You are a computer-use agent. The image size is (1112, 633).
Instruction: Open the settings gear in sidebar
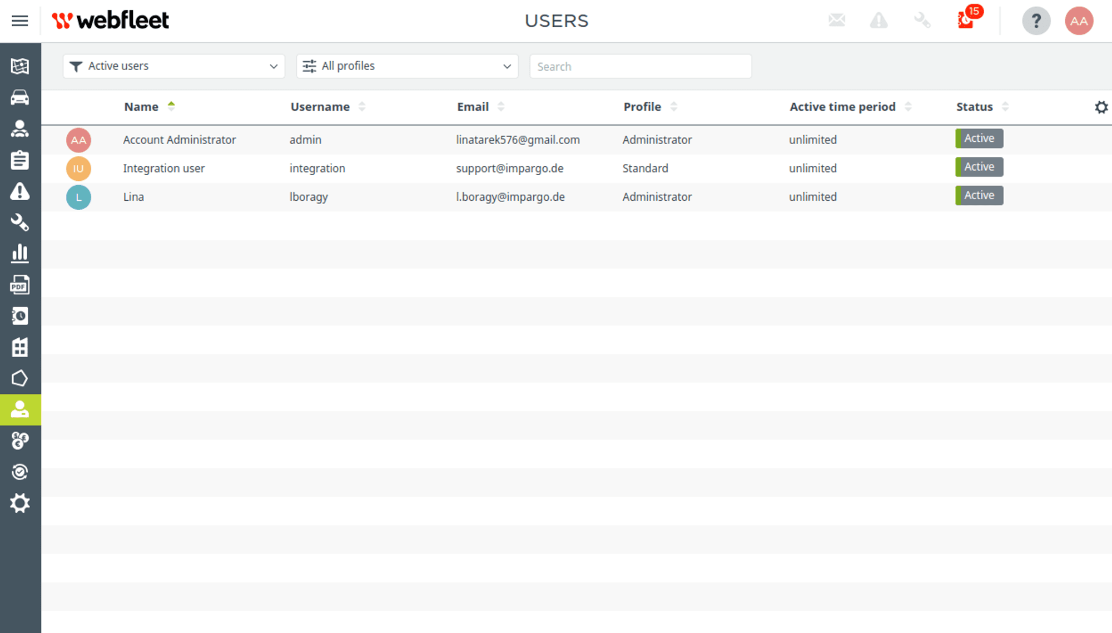[20, 503]
